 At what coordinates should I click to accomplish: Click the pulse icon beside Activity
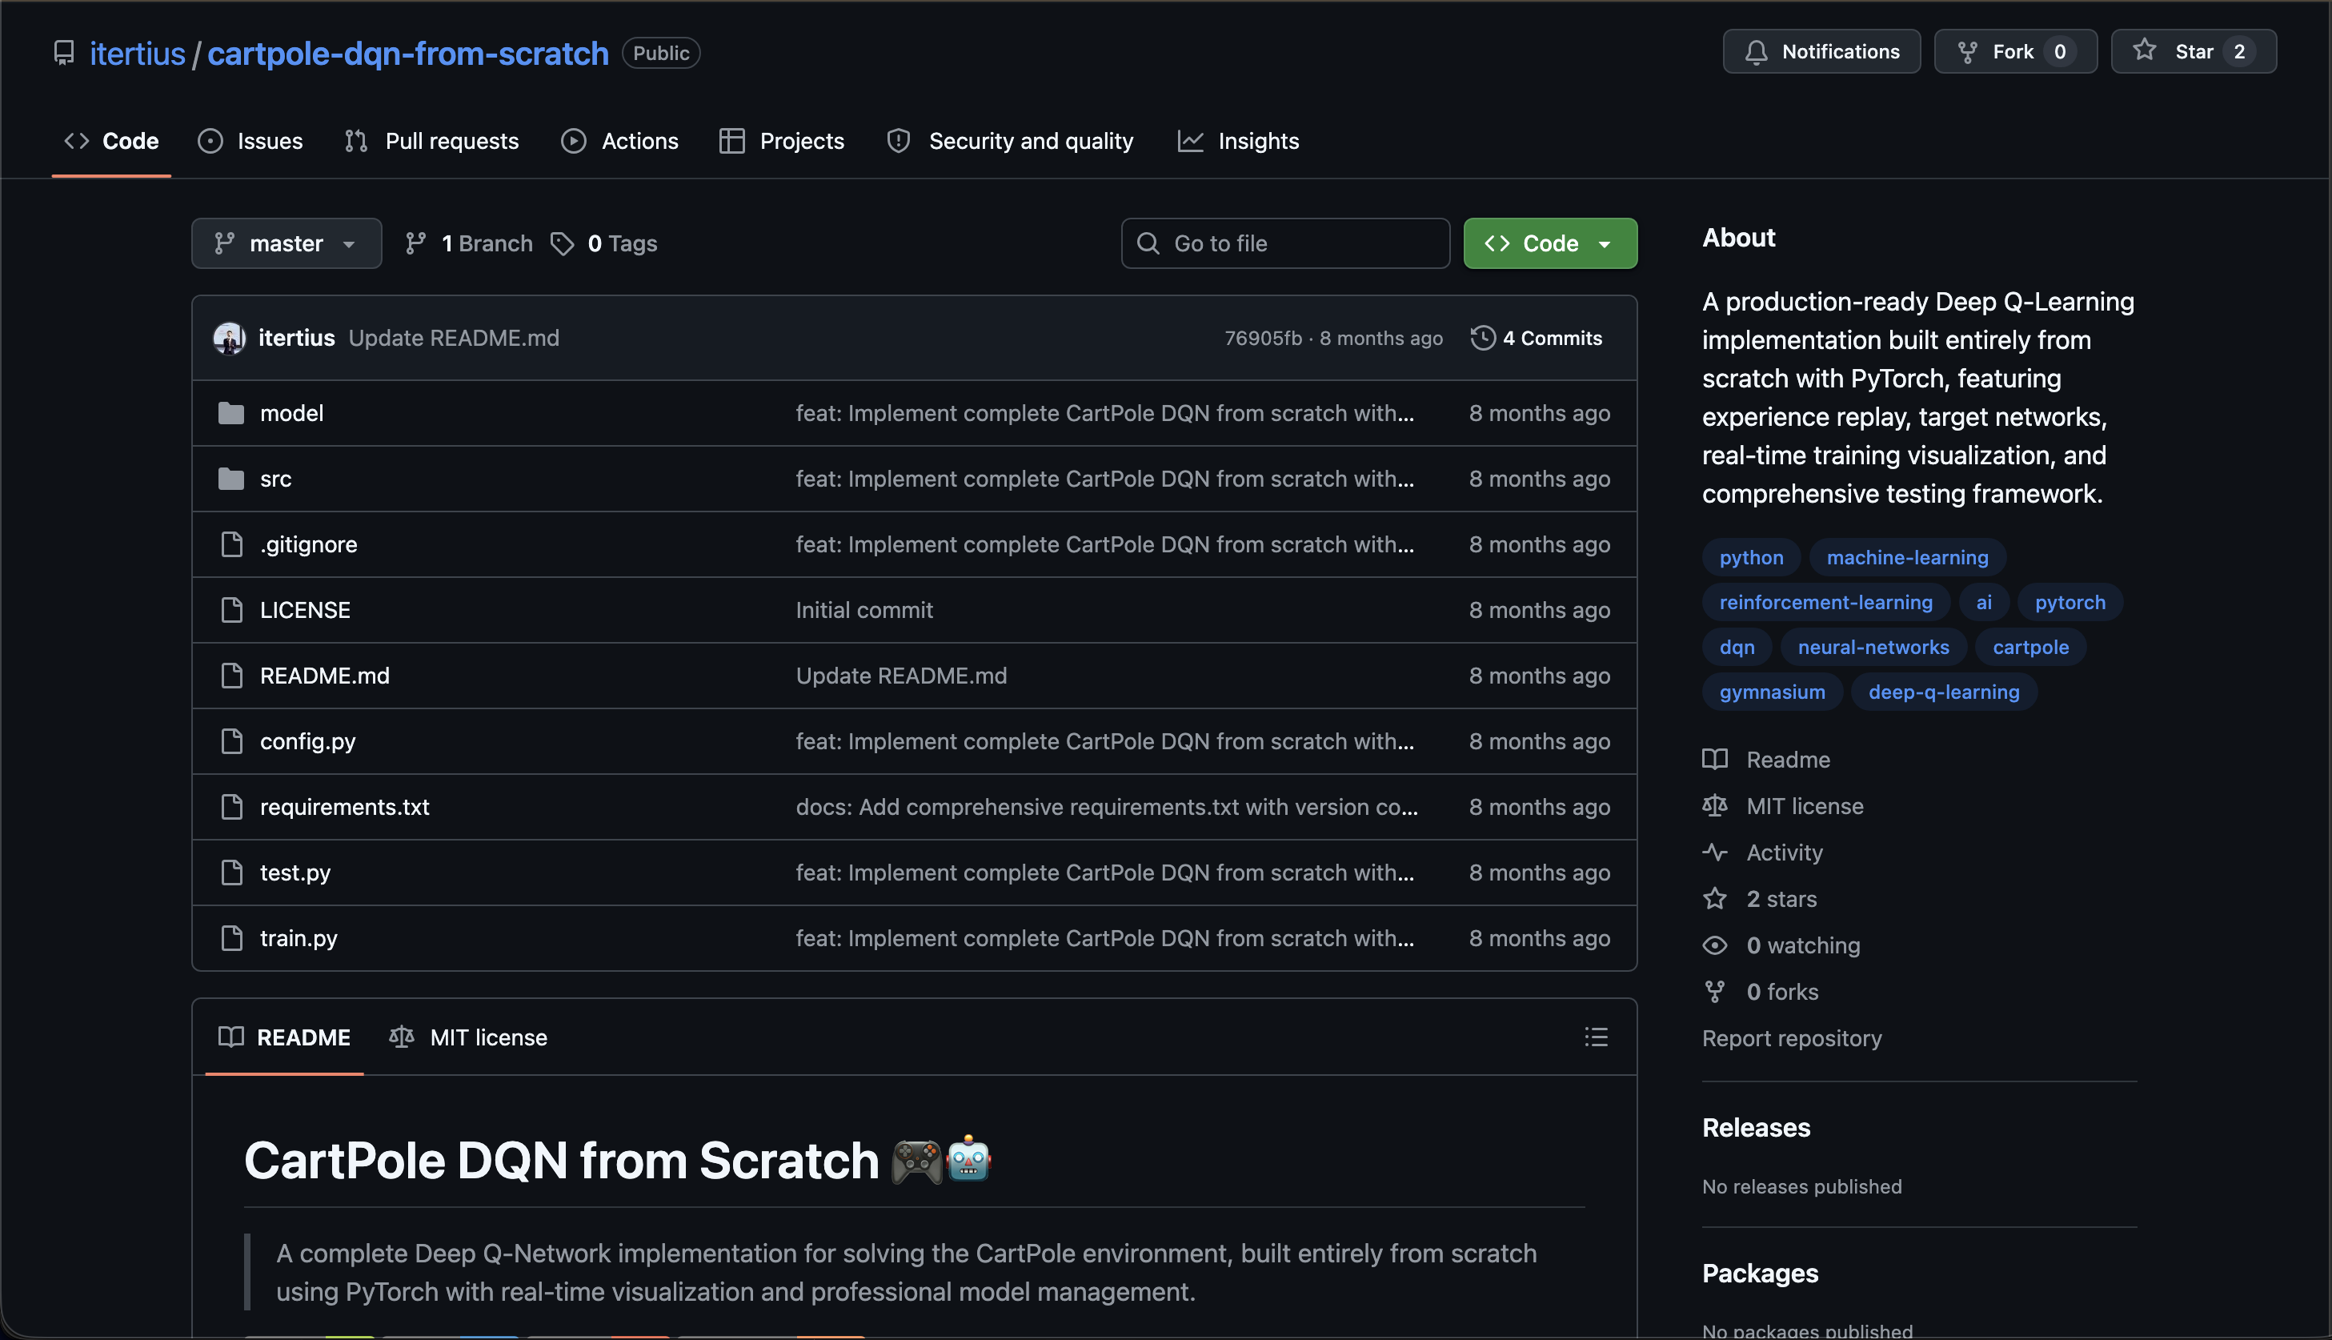tap(1715, 853)
